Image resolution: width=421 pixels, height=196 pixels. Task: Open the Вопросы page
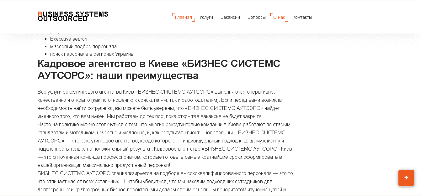click(x=256, y=17)
